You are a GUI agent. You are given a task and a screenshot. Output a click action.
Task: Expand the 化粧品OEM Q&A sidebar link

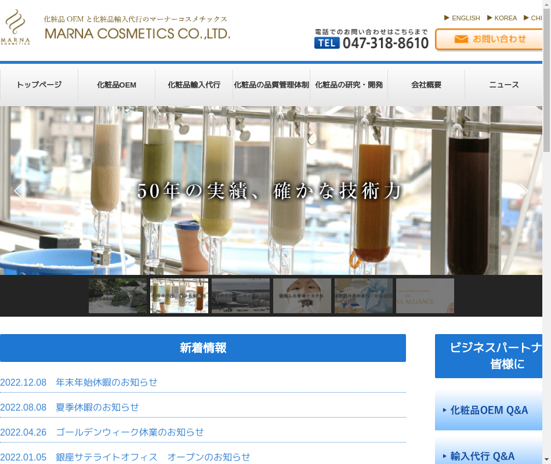coord(489,410)
